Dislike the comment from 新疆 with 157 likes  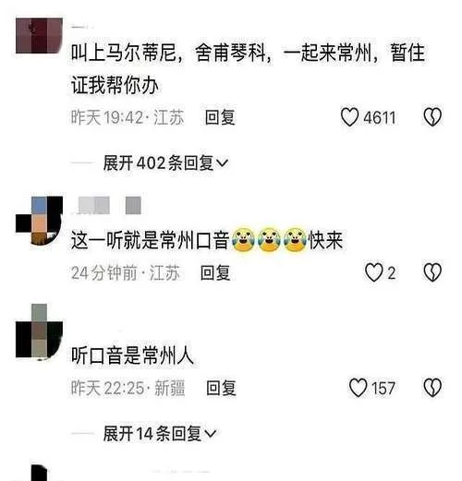pyautogui.click(x=432, y=388)
